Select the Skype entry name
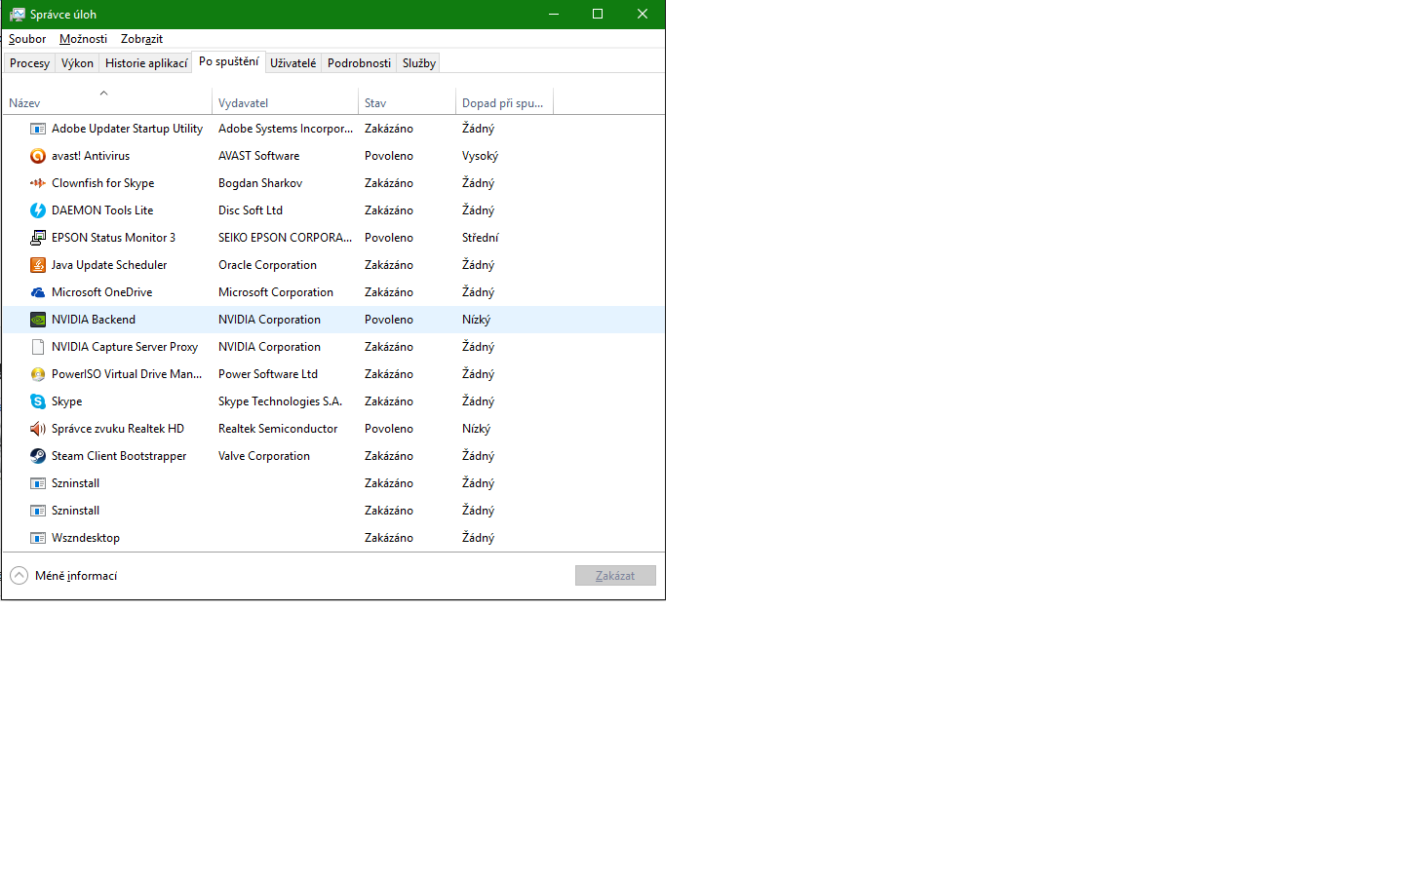 [66, 401]
